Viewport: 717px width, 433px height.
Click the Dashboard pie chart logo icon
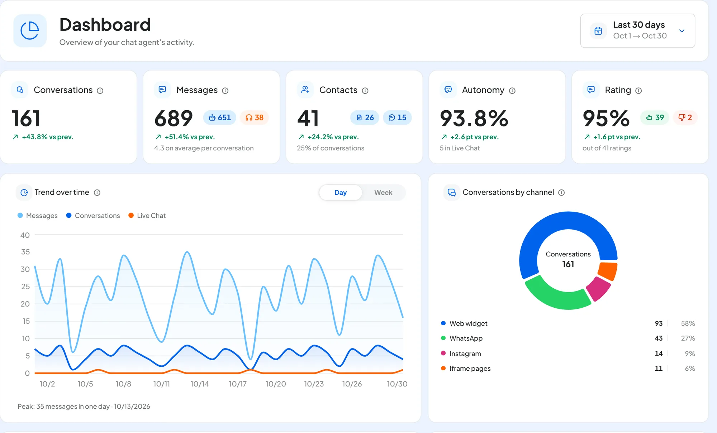point(30,30)
